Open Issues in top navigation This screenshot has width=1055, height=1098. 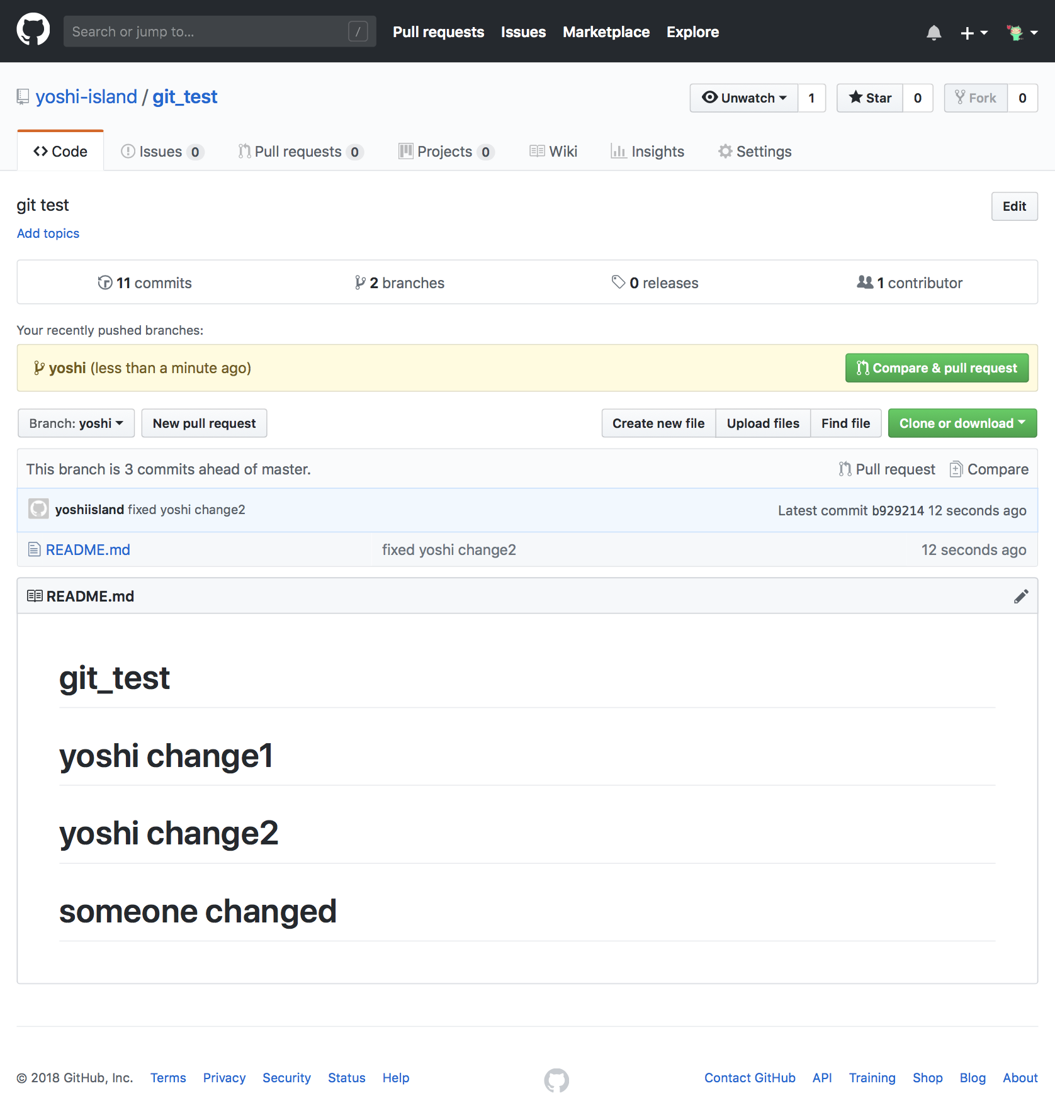(523, 32)
